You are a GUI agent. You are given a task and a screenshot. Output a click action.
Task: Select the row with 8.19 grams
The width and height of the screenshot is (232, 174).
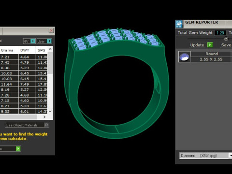pyautogui.click(x=24, y=89)
